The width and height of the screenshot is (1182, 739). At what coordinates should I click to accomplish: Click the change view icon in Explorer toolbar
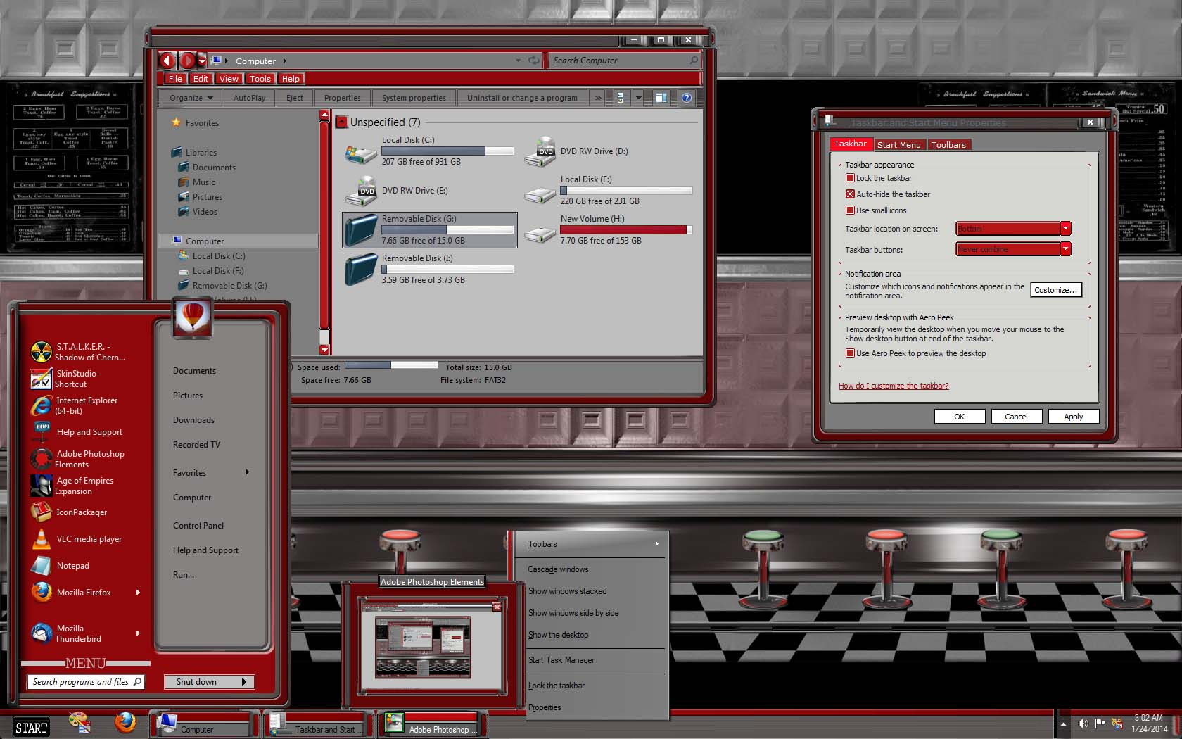tap(620, 98)
